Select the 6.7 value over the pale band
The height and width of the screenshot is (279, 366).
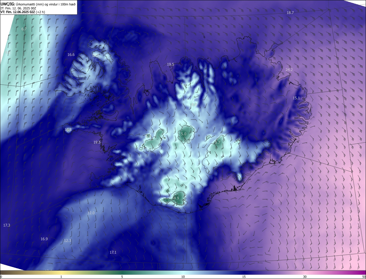pos(24,29)
